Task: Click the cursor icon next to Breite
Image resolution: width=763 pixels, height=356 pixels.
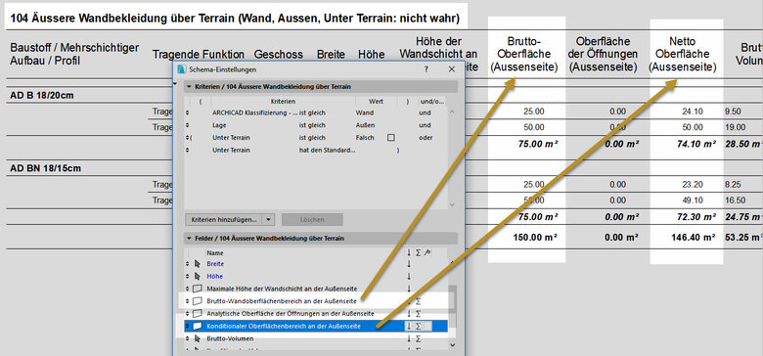Action: pos(197,264)
